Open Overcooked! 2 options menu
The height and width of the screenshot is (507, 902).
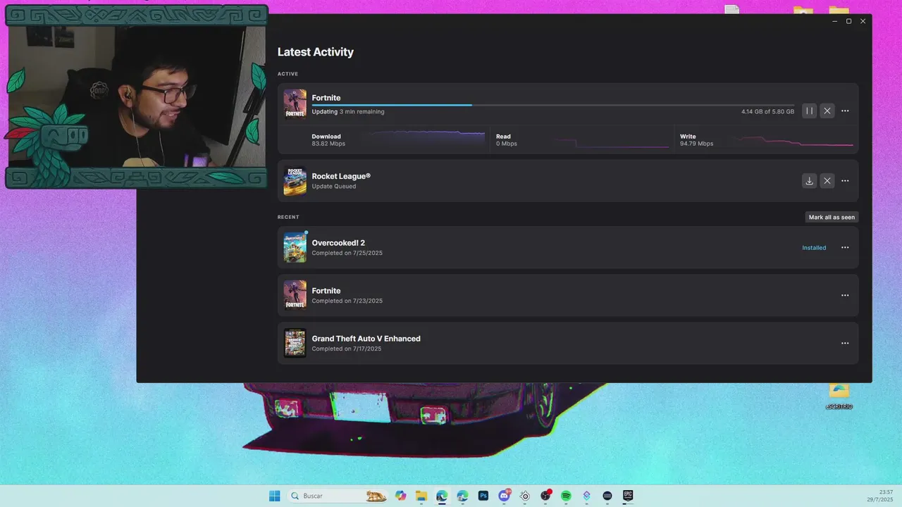pyautogui.click(x=845, y=248)
